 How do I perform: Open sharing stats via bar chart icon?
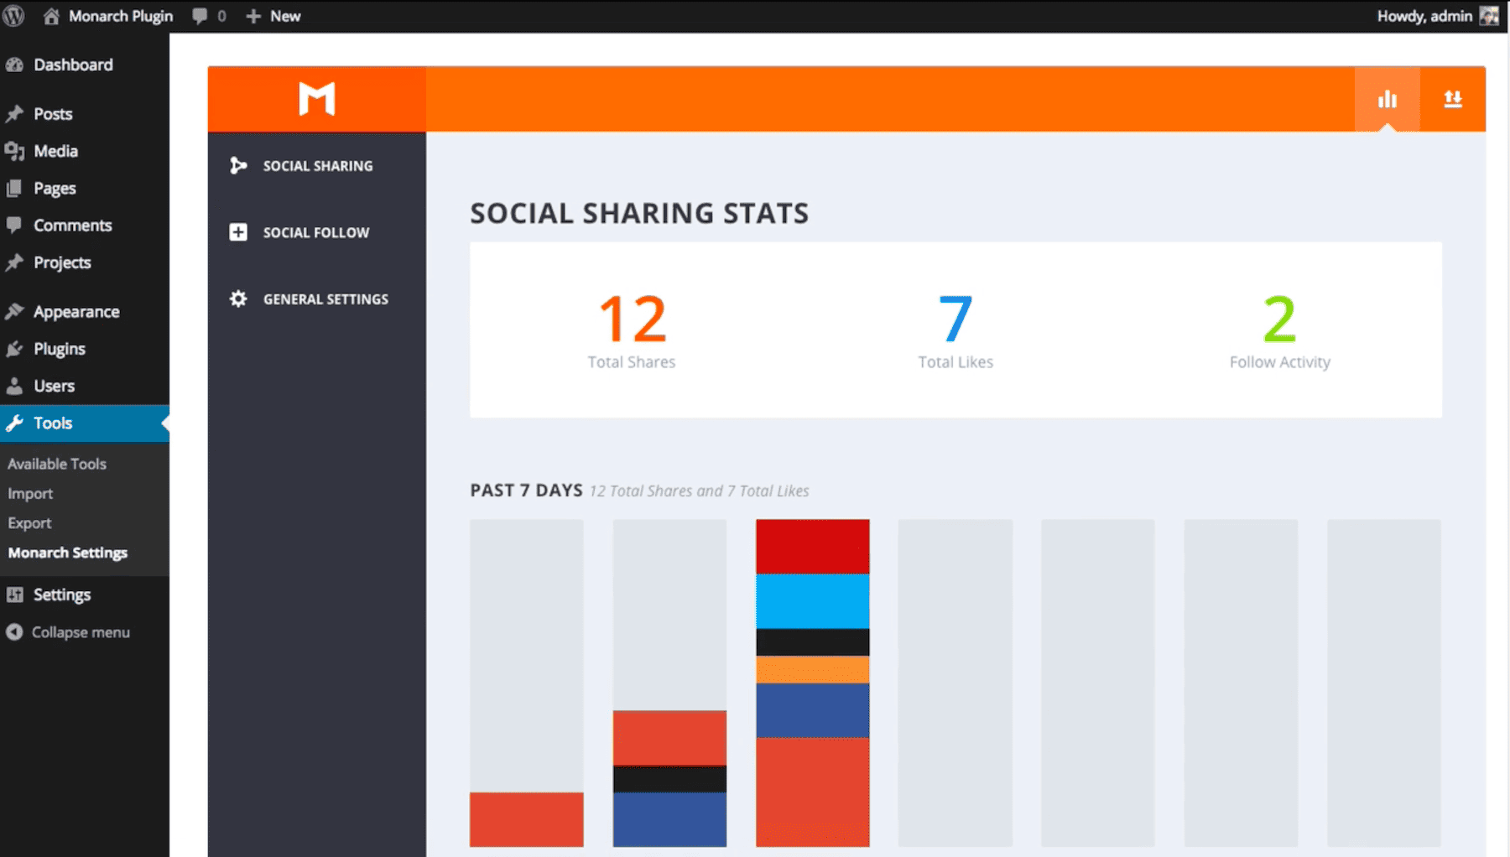pos(1387,98)
